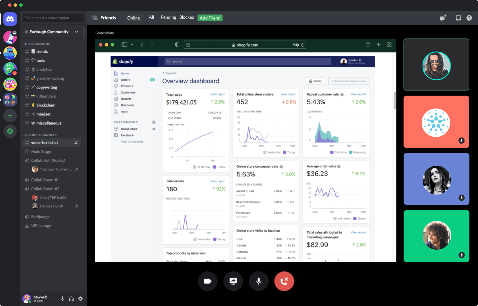Disconnect from call with red hang-up button

point(284,281)
